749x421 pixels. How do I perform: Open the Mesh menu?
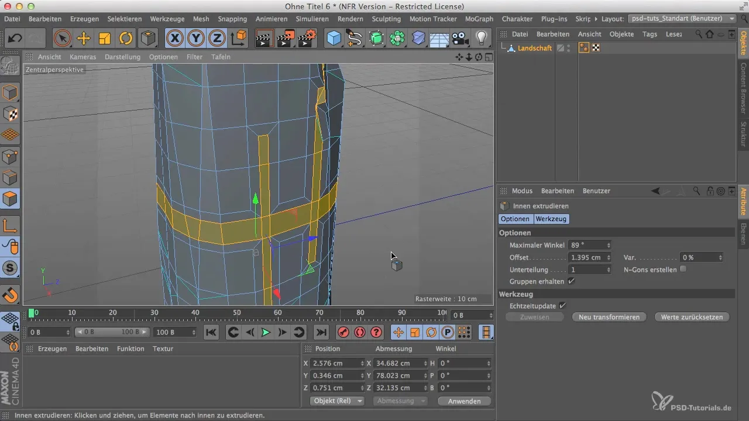click(201, 19)
